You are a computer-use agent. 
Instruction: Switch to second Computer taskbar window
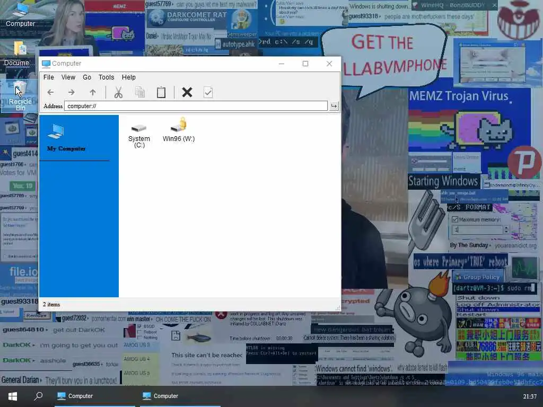click(x=180, y=396)
